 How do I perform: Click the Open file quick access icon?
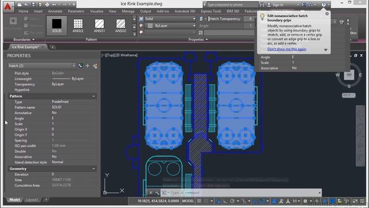click(x=26, y=5)
